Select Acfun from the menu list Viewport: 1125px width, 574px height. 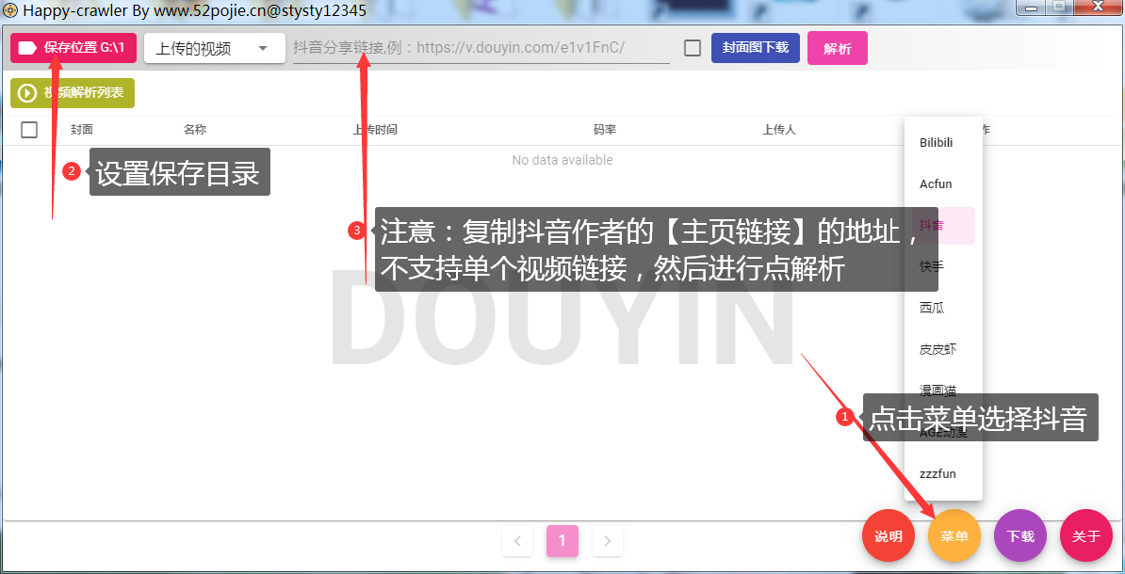pyautogui.click(x=943, y=184)
